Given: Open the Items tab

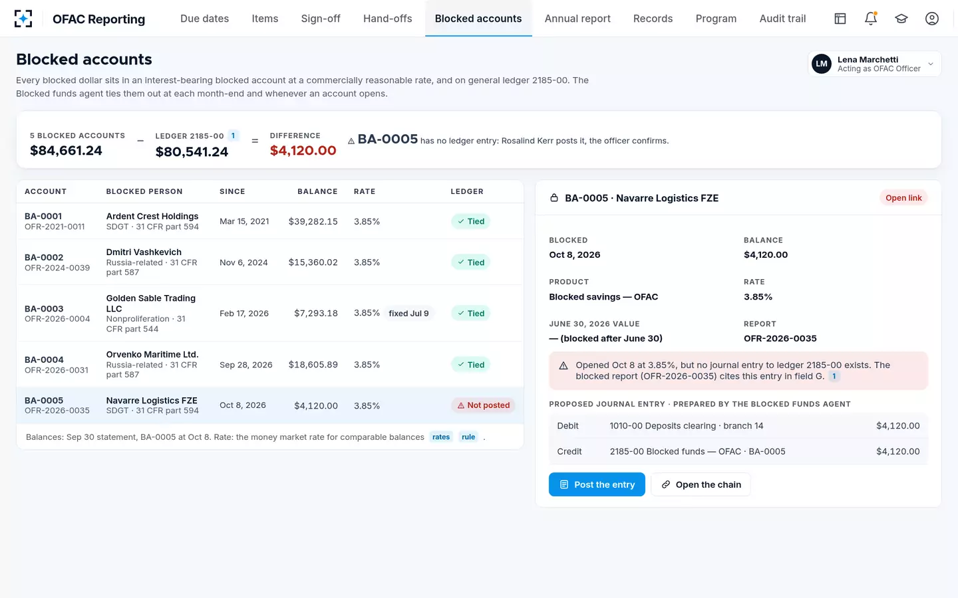Looking at the screenshot, I should click(265, 19).
